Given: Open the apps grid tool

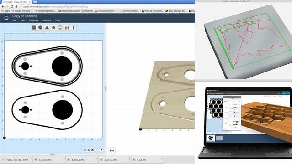Looking at the screenshot, I should [67, 27].
